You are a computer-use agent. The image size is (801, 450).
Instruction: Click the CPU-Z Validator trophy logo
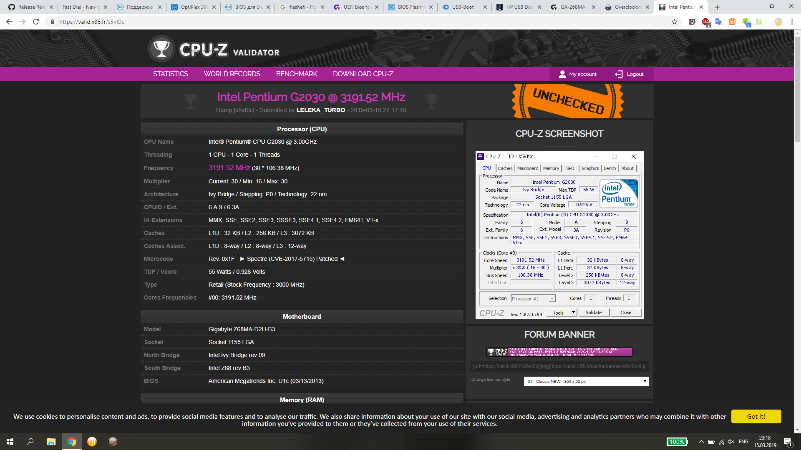point(161,49)
